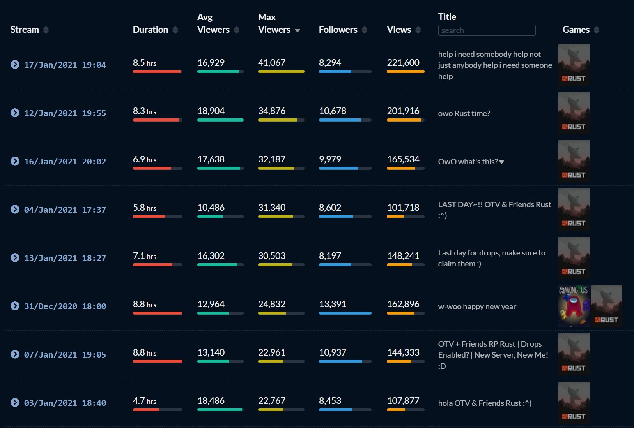The width and height of the screenshot is (634, 428).
Task: Click followers value 13,391
Action: click(333, 304)
